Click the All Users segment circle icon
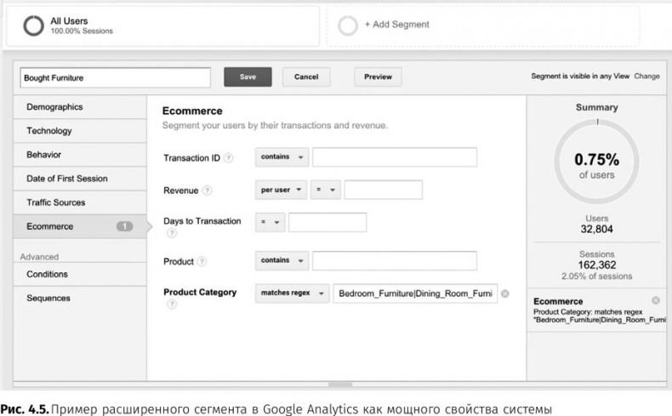The image size is (672, 416). tap(34, 26)
